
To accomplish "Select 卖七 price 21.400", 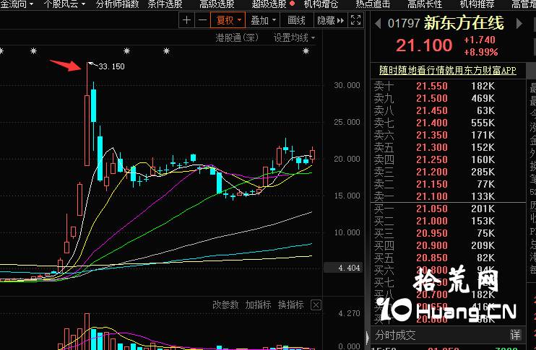I will pyautogui.click(x=432, y=123).
